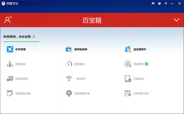Open the 浏览器保护 browser protection icon
The image size is (184, 114).
click(x=128, y=49)
